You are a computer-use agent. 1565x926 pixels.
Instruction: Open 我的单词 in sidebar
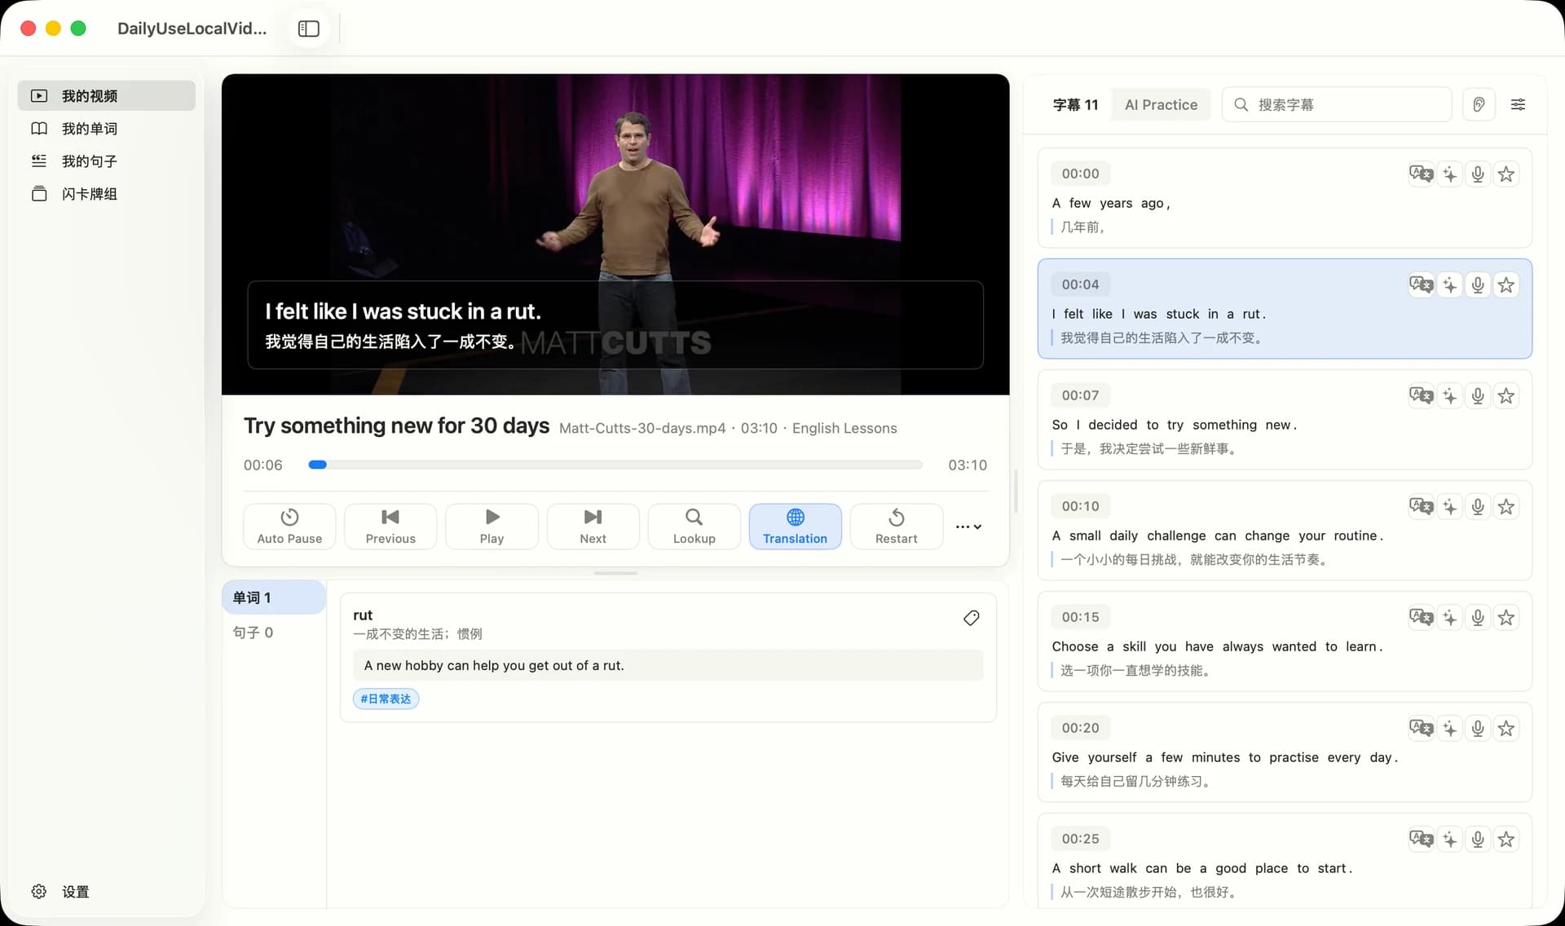coord(106,128)
